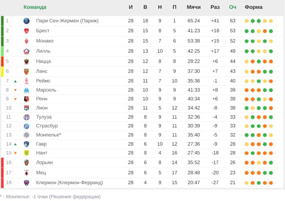
Task: Click the Marseille club logo
Action: [27, 90]
